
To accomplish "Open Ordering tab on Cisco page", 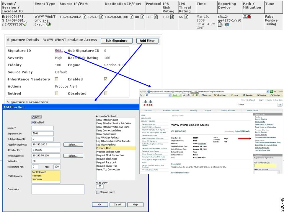I will click(x=193, y=110).
